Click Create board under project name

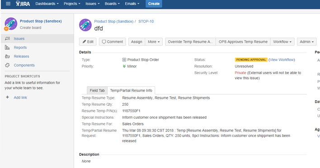(x=30, y=28)
